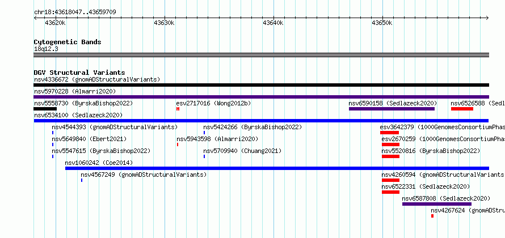Open variant nsv5709940 (Chuang2021)

tap(242, 151)
